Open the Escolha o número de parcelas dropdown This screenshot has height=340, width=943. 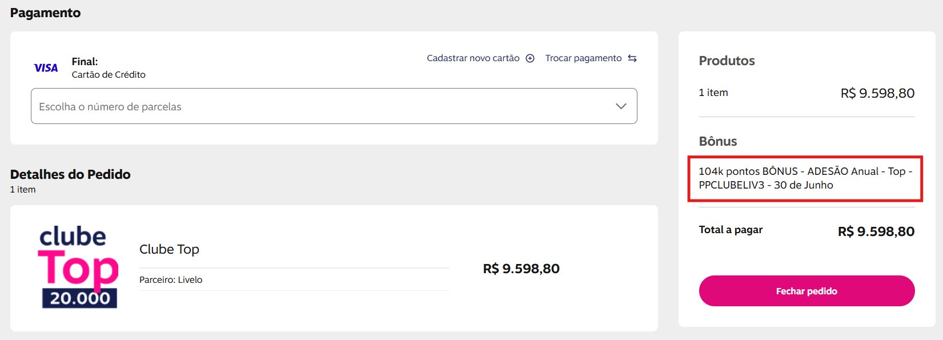coord(334,106)
